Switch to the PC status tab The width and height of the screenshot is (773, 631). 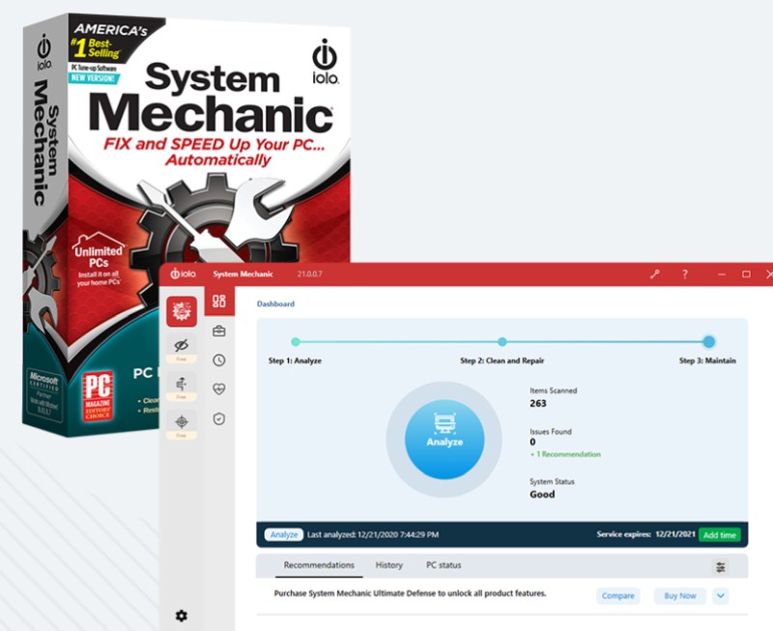pos(444,565)
